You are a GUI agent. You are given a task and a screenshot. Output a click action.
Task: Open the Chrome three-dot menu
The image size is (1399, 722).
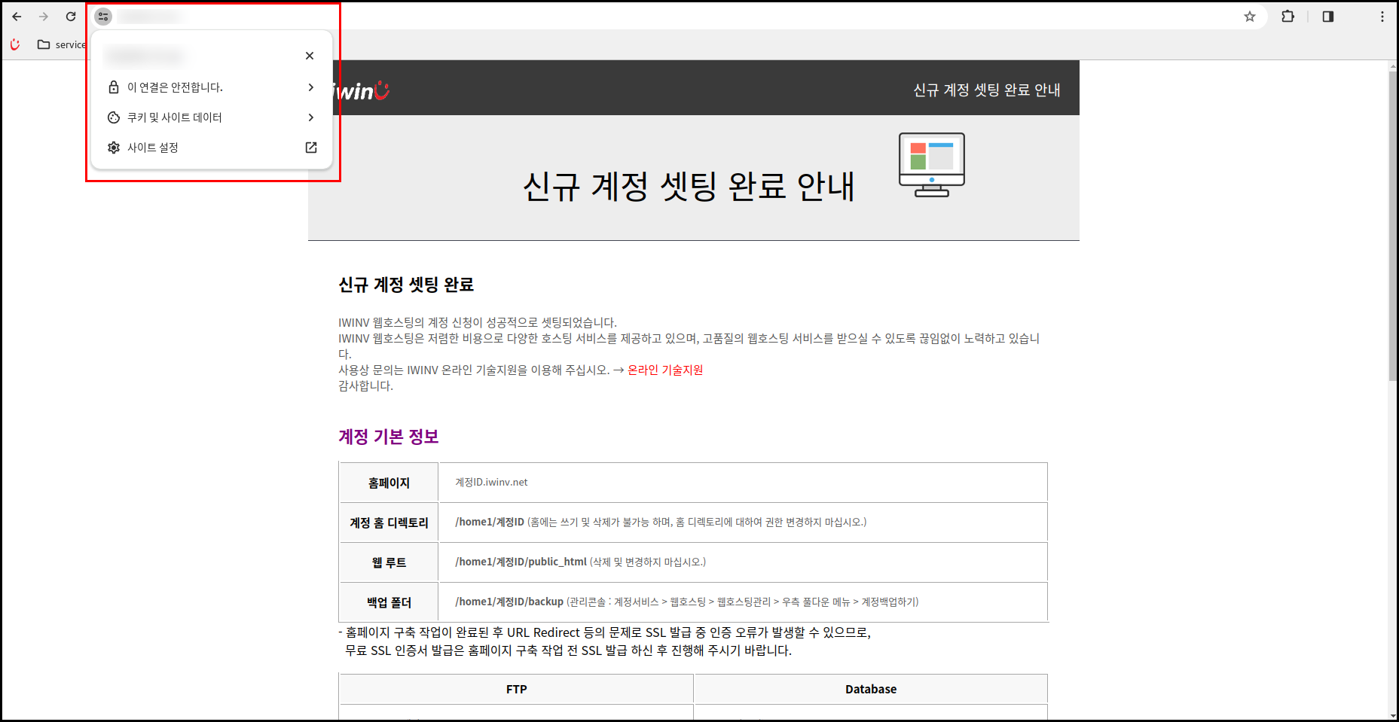(x=1382, y=17)
